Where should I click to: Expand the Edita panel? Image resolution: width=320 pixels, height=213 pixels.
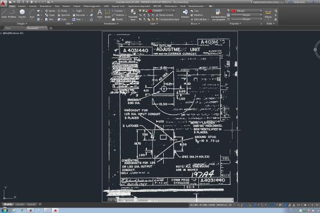[x=68, y=24]
